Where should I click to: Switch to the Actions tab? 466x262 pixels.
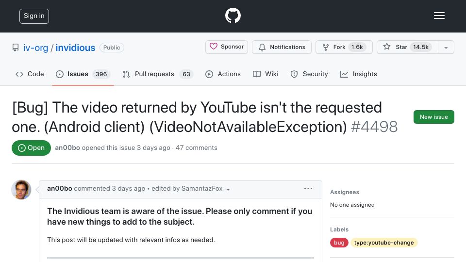[223, 74]
